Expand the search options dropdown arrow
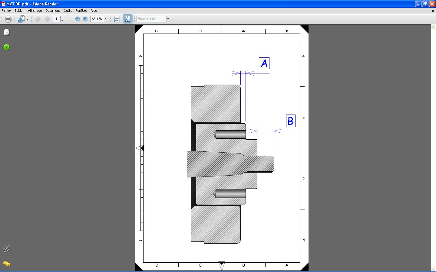436x272 pixels. (x=168, y=19)
